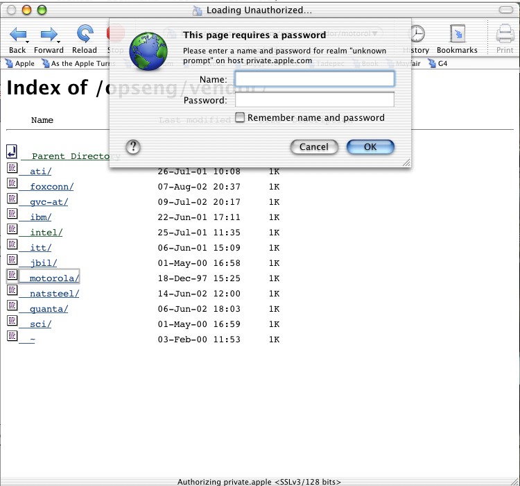Click the dialog's bottom-right grip handle
Viewport: 520px width, 486px height.
(x=406, y=162)
